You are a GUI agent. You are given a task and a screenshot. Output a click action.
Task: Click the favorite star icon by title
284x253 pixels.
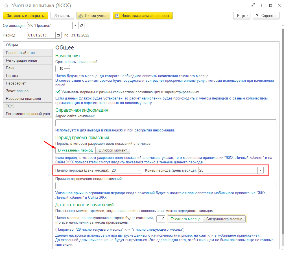point(6,6)
